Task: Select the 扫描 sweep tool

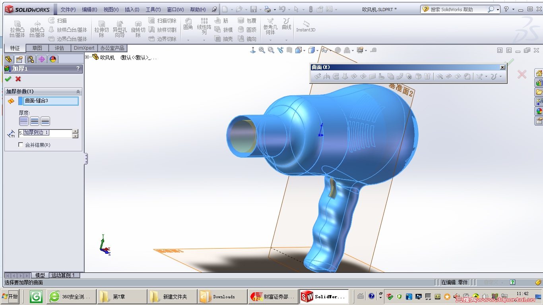Action: (x=58, y=21)
